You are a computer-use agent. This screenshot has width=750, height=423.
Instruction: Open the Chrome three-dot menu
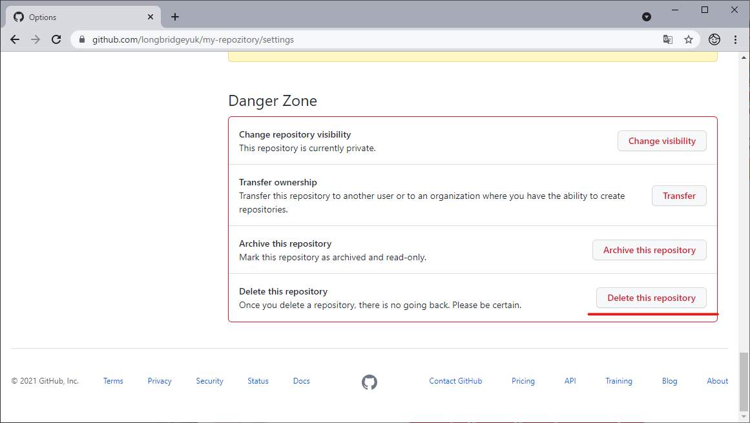tap(735, 39)
